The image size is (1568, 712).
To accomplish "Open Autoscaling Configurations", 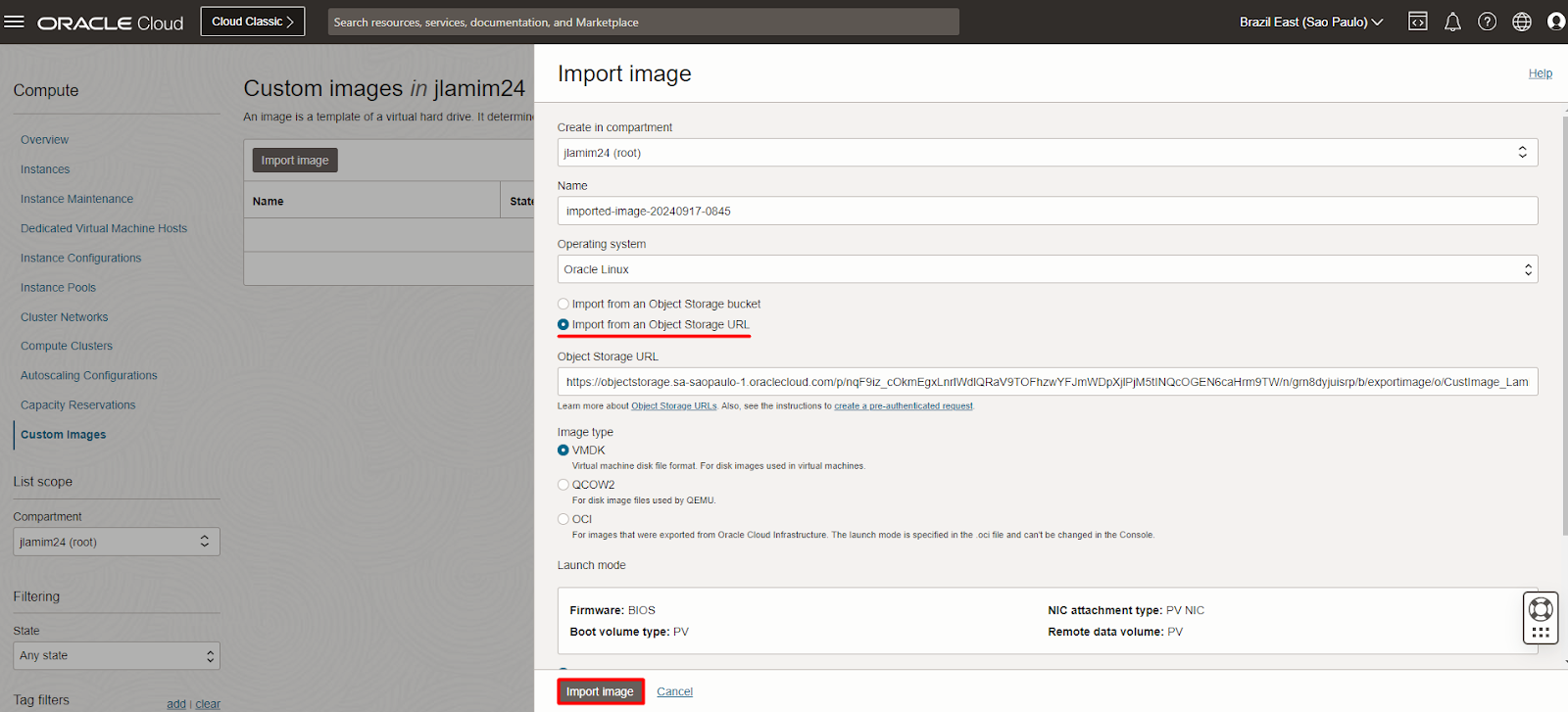I will (x=89, y=375).
